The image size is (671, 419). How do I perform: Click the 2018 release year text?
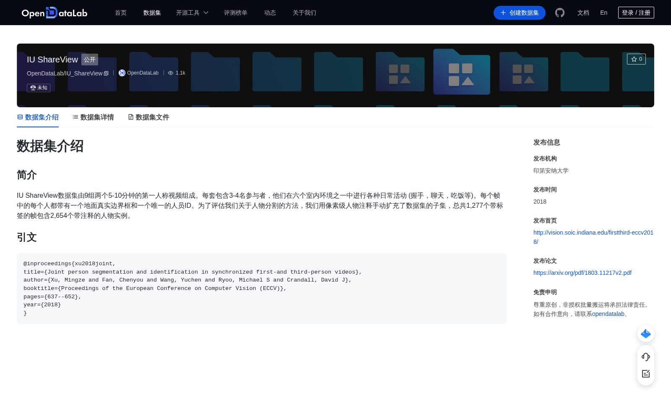click(x=540, y=202)
